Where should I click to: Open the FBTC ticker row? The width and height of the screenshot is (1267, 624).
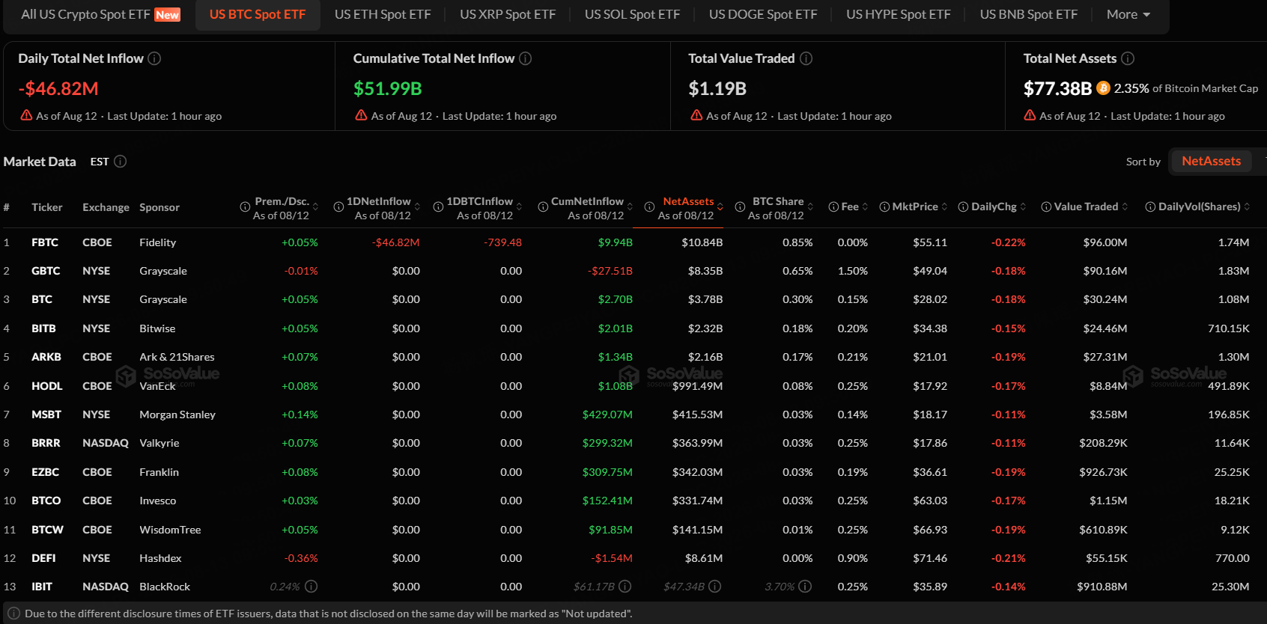[633, 242]
